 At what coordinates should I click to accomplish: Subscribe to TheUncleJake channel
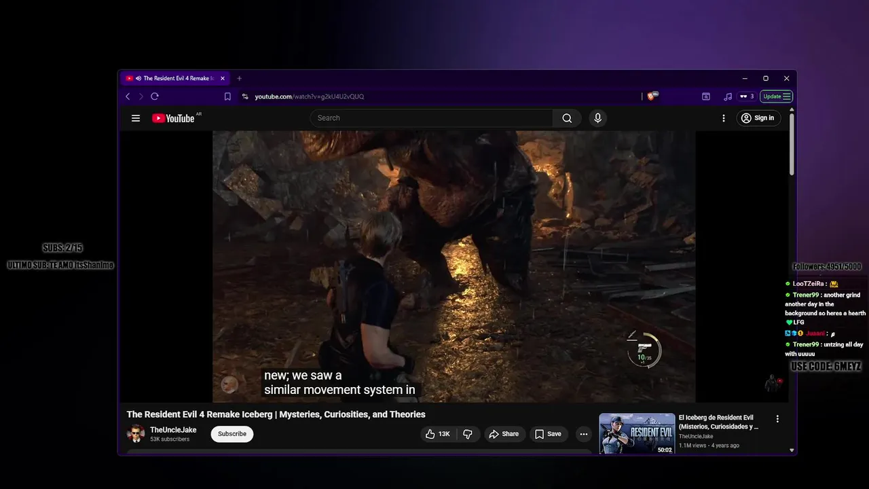(x=232, y=434)
